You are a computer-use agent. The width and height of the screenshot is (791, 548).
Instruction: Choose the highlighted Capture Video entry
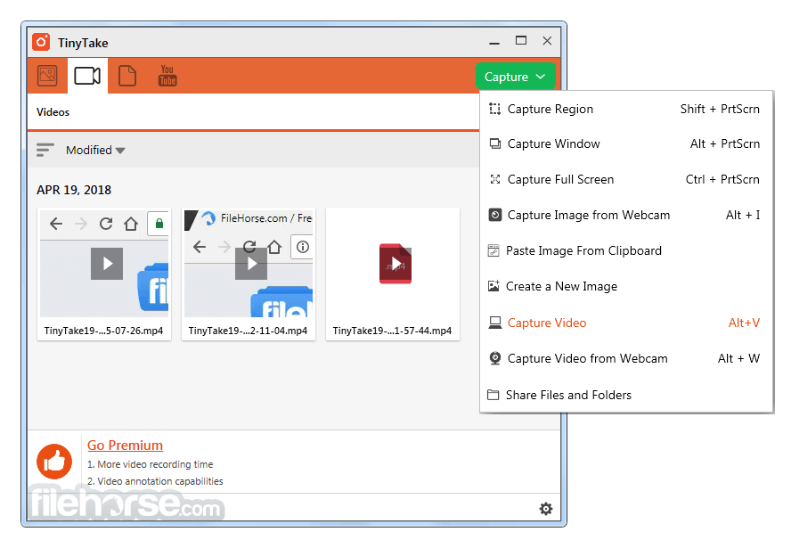[626, 323]
